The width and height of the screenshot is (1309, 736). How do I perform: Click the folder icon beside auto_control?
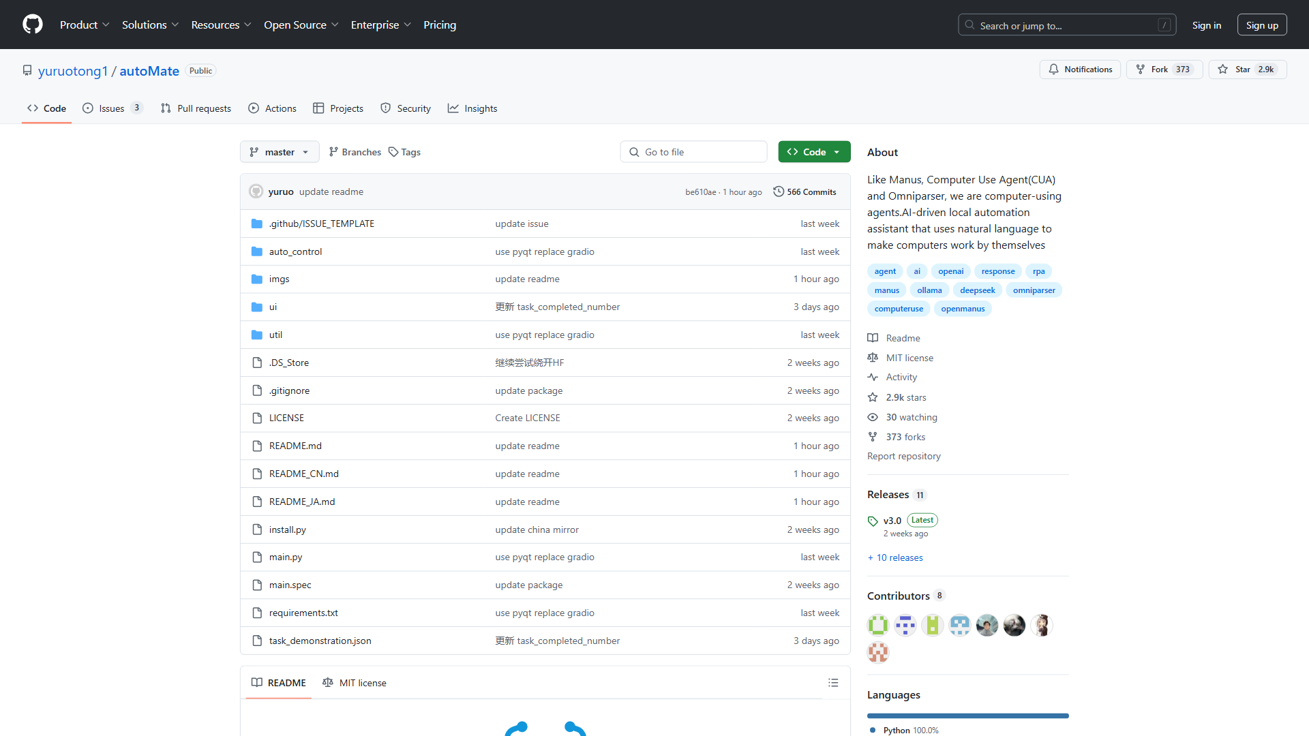tap(257, 251)
